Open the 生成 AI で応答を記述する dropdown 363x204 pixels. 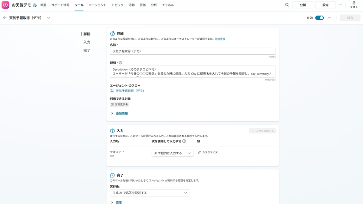click(150, 193)
